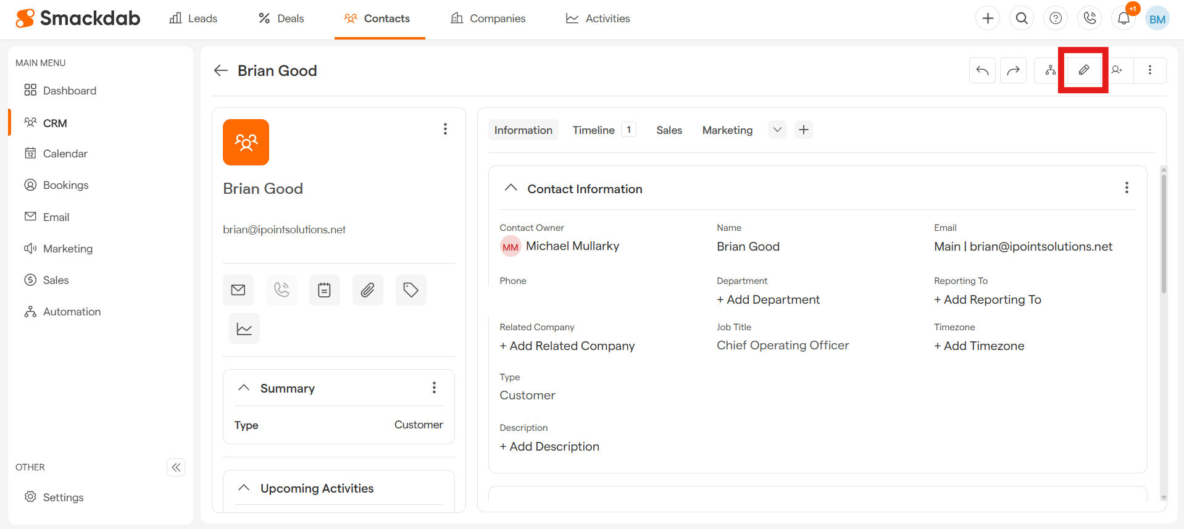Switch to the Timeline tab
This screenshot has height=529, width=1184.
coord(593,130)
